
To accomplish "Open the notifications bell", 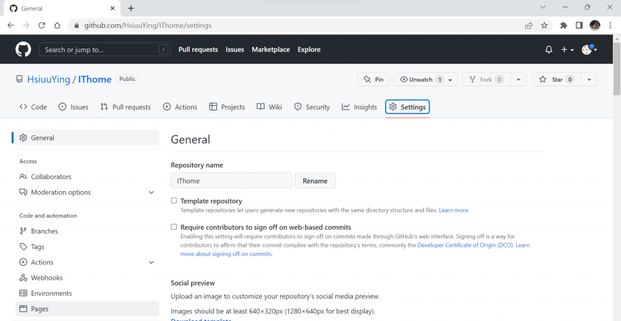I will [x=549, y=50].
